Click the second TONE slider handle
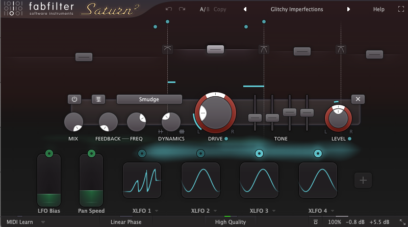 pos(272,118)
